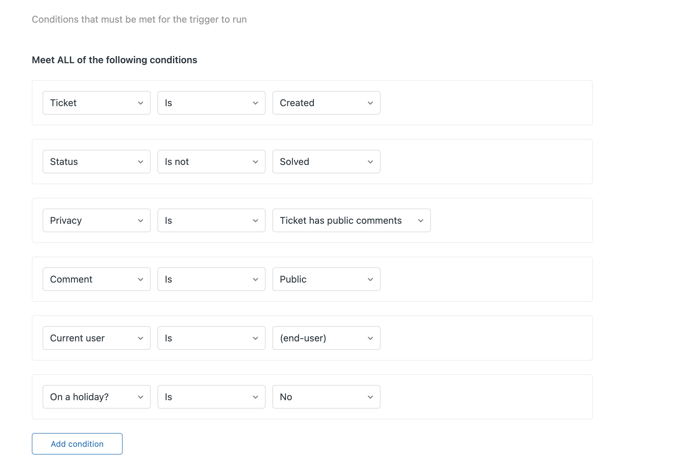Open the 'On a holiday?' field dropdown
The height and width of the screenshot is (459, 684).
[96, 397]
